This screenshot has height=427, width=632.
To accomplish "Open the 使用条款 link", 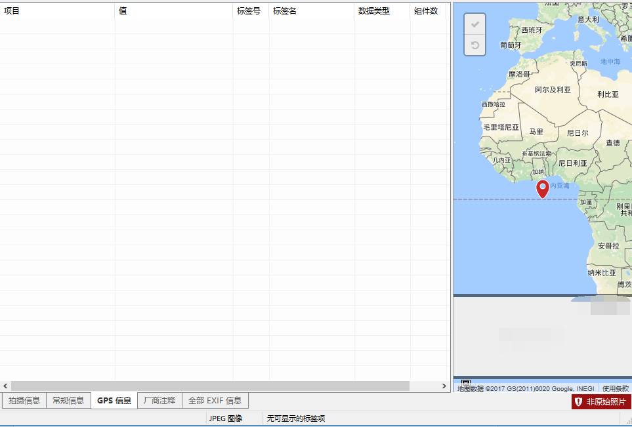I will [615, 388].
